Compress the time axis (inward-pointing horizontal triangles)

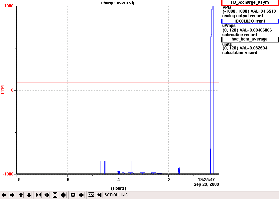coord(39,195)
